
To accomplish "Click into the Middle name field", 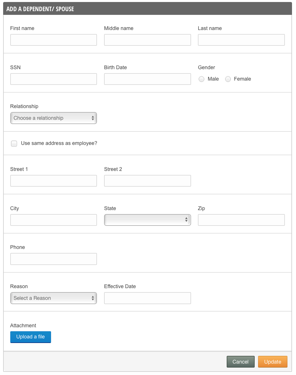I will pyautogui.click(x=147, y=40).
